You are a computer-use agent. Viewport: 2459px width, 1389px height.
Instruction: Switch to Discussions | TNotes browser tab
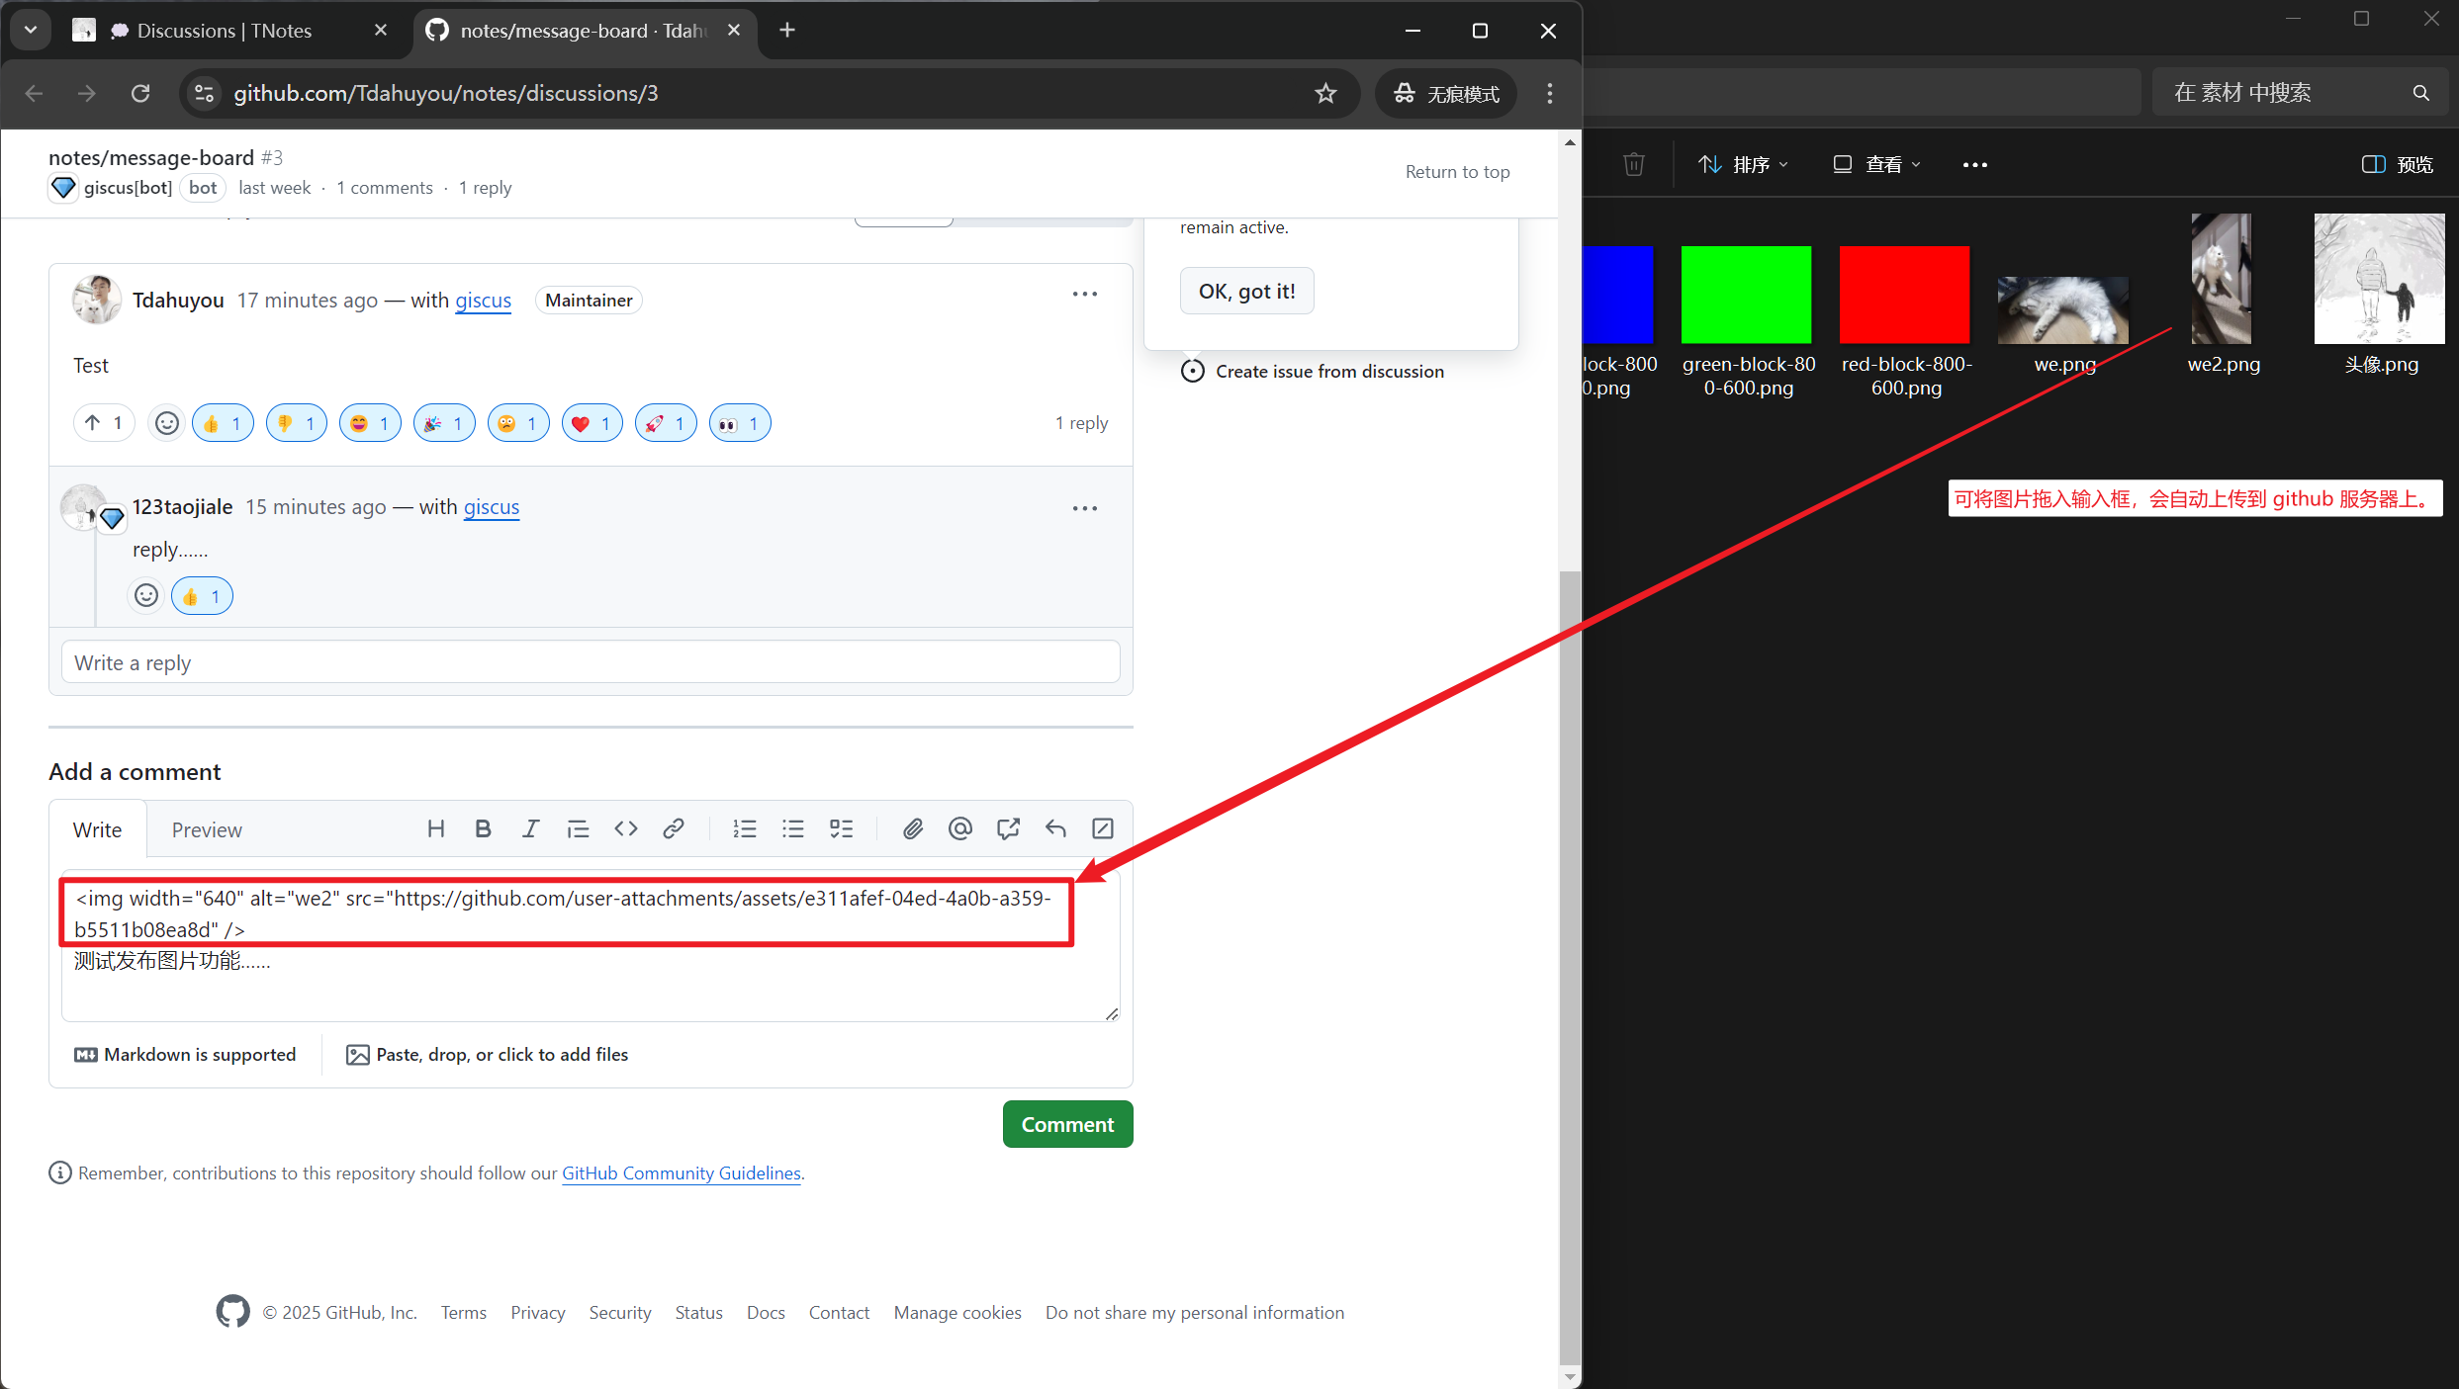pyautogui.click(x=225, y=31)
